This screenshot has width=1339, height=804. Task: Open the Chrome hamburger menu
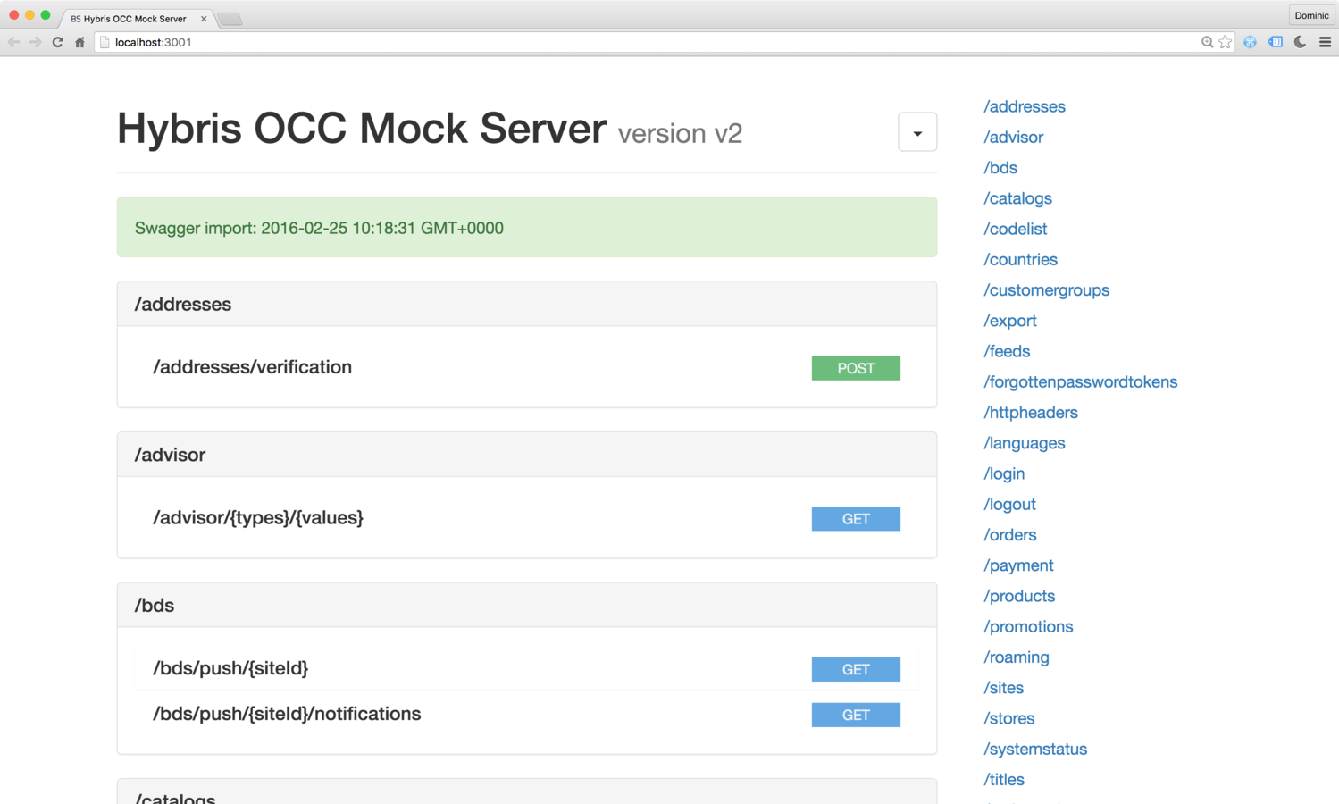(x=1326, y=42)
